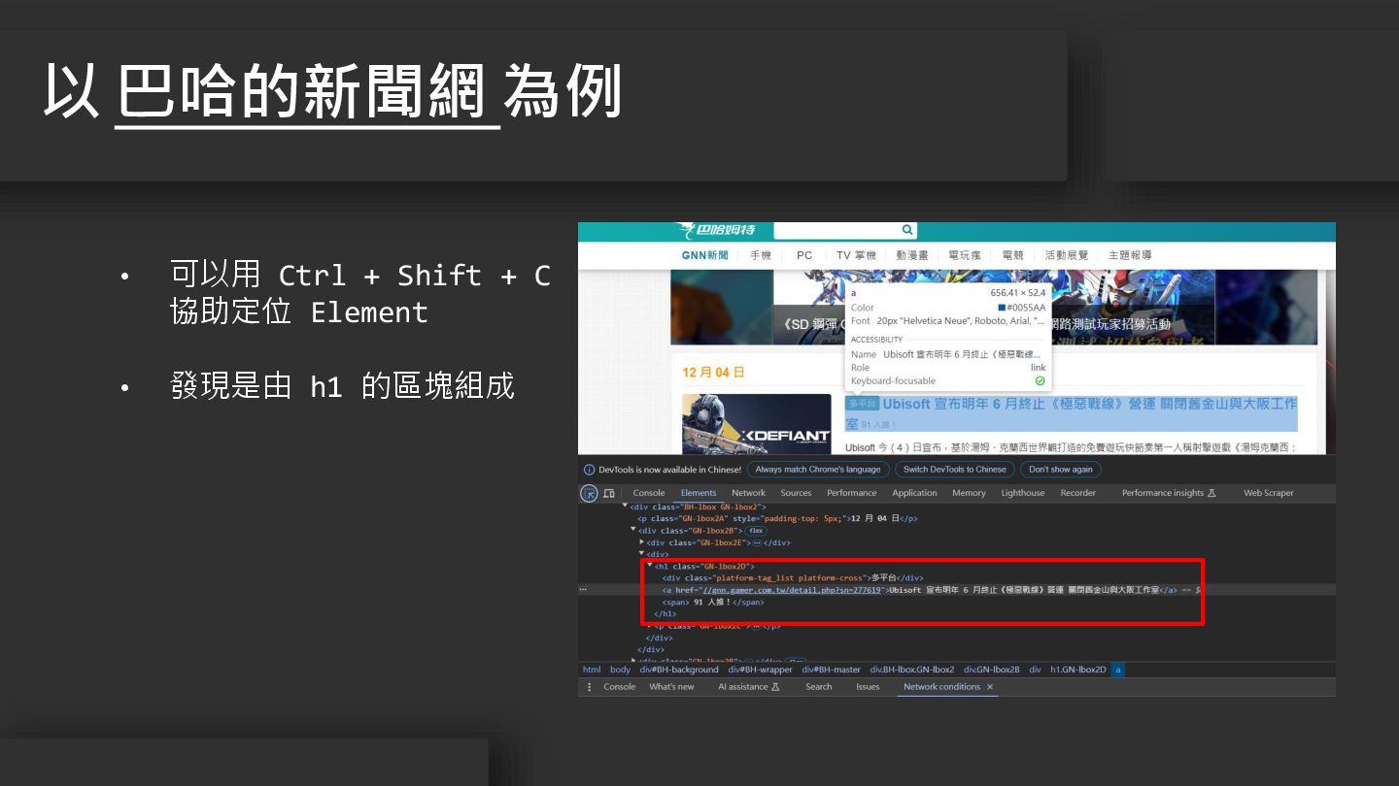Click the body breadcrumb
Screen dimensions: 1399x786
[x=620, y=670]
